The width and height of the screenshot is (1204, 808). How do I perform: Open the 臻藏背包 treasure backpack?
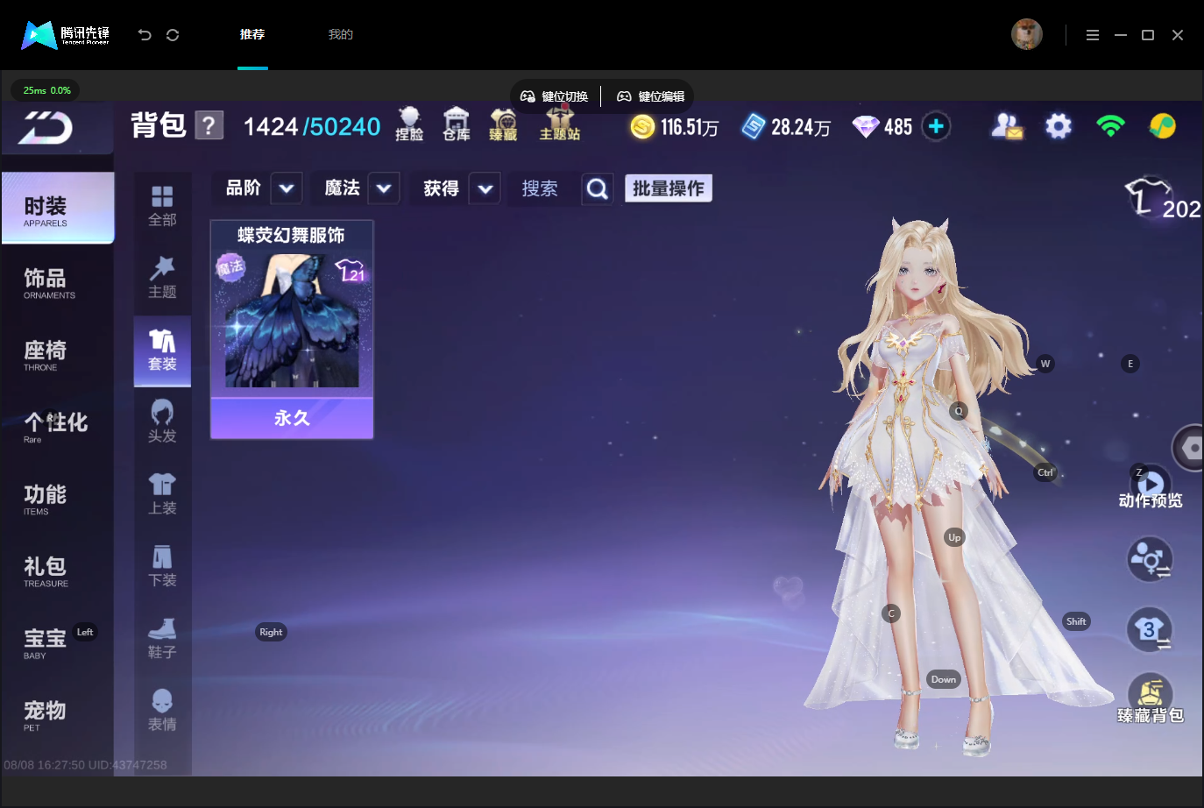pyautogui.click(x=1151, y=700)
